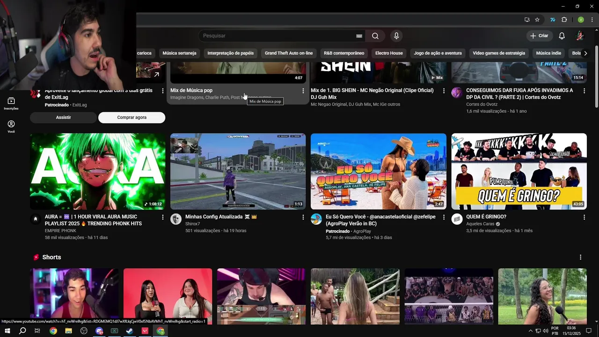Viewport: 599px width, 337px height.
Task: Open the Minhas Config Atualizada title link
Action: point(221,217)
